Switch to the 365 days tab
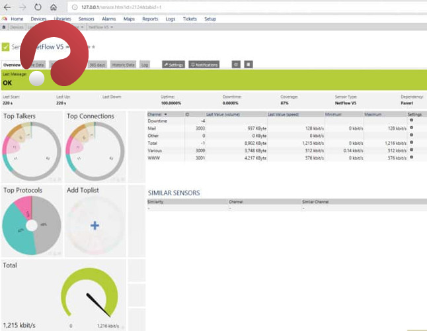The height and width of the screenshot is (331, 427). pos(97,65)
